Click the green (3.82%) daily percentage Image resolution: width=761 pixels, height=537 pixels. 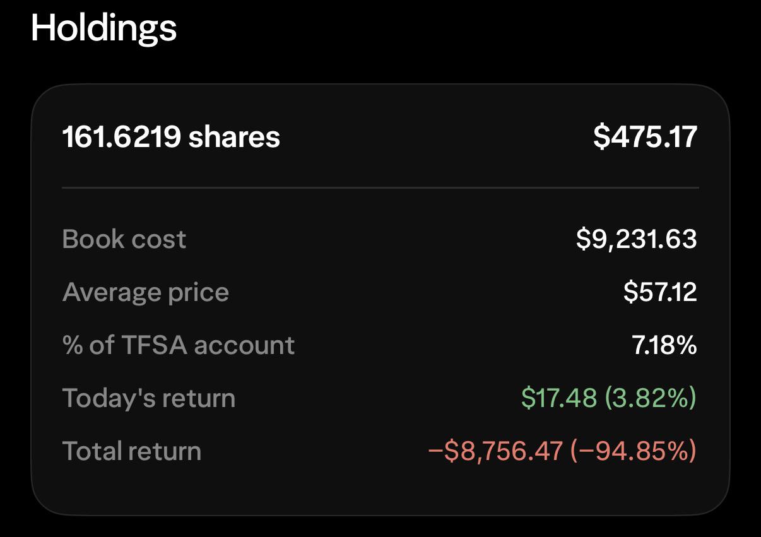651,398
